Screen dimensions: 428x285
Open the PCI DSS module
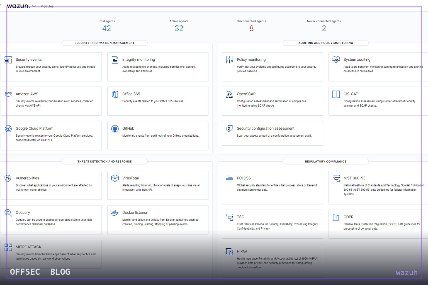(272, 187)
